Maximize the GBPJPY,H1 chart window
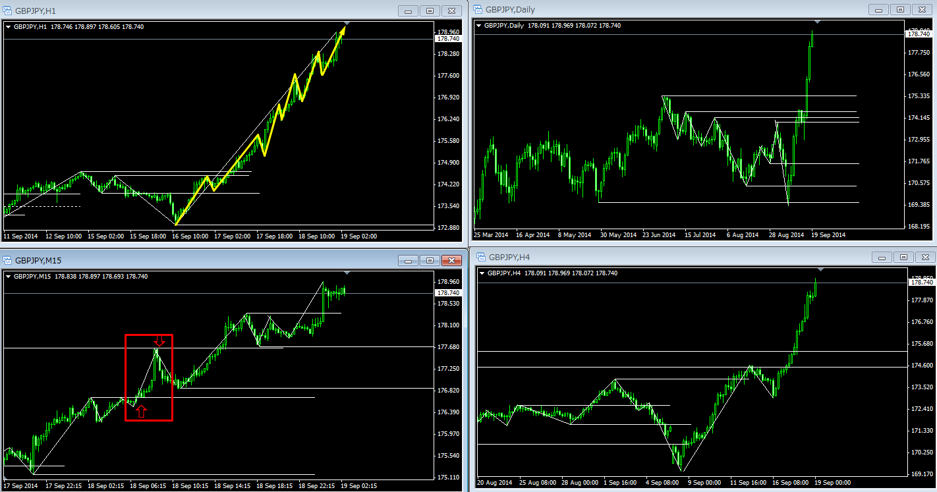 point(430,11)
